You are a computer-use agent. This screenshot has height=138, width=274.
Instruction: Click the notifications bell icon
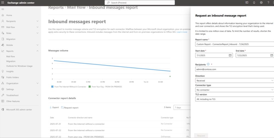pyautogui.click(x=254, y=3)
